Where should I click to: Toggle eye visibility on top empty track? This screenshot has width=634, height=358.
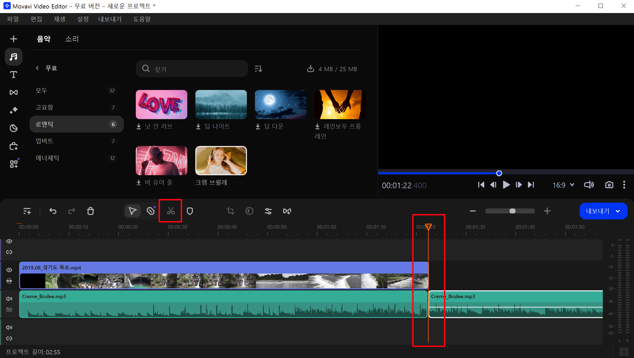coord(9,241)
